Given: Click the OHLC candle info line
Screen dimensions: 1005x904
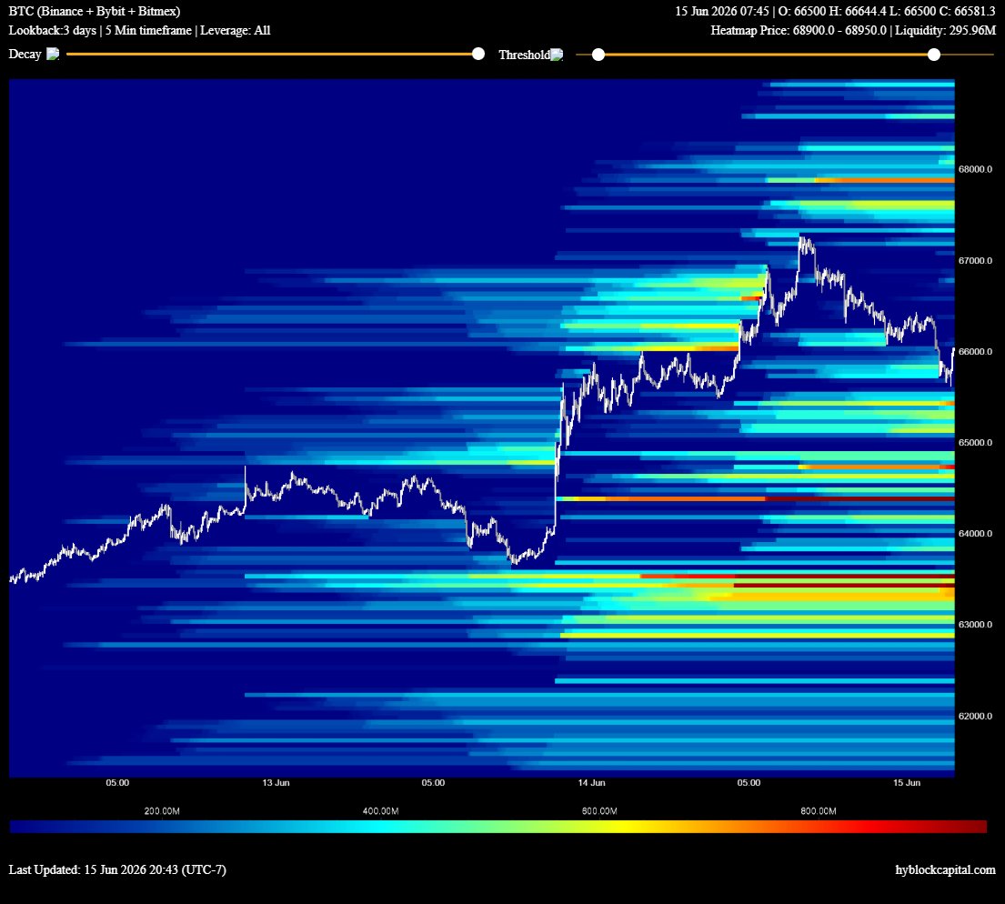Looking at the screenshot, I should (x=835, y=11).
